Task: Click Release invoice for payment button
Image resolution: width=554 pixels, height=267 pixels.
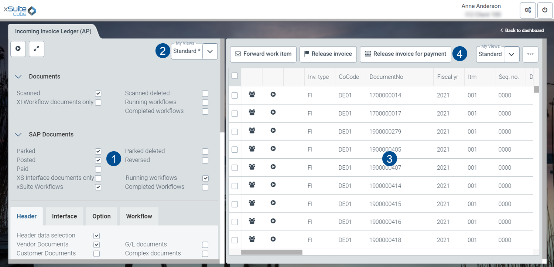Action: (x=405, y=54)
